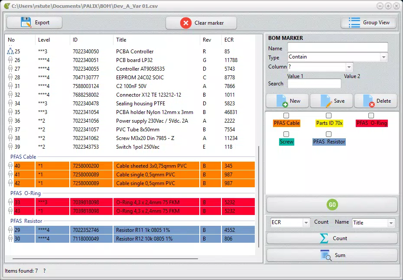Click the Sum button

332,255
